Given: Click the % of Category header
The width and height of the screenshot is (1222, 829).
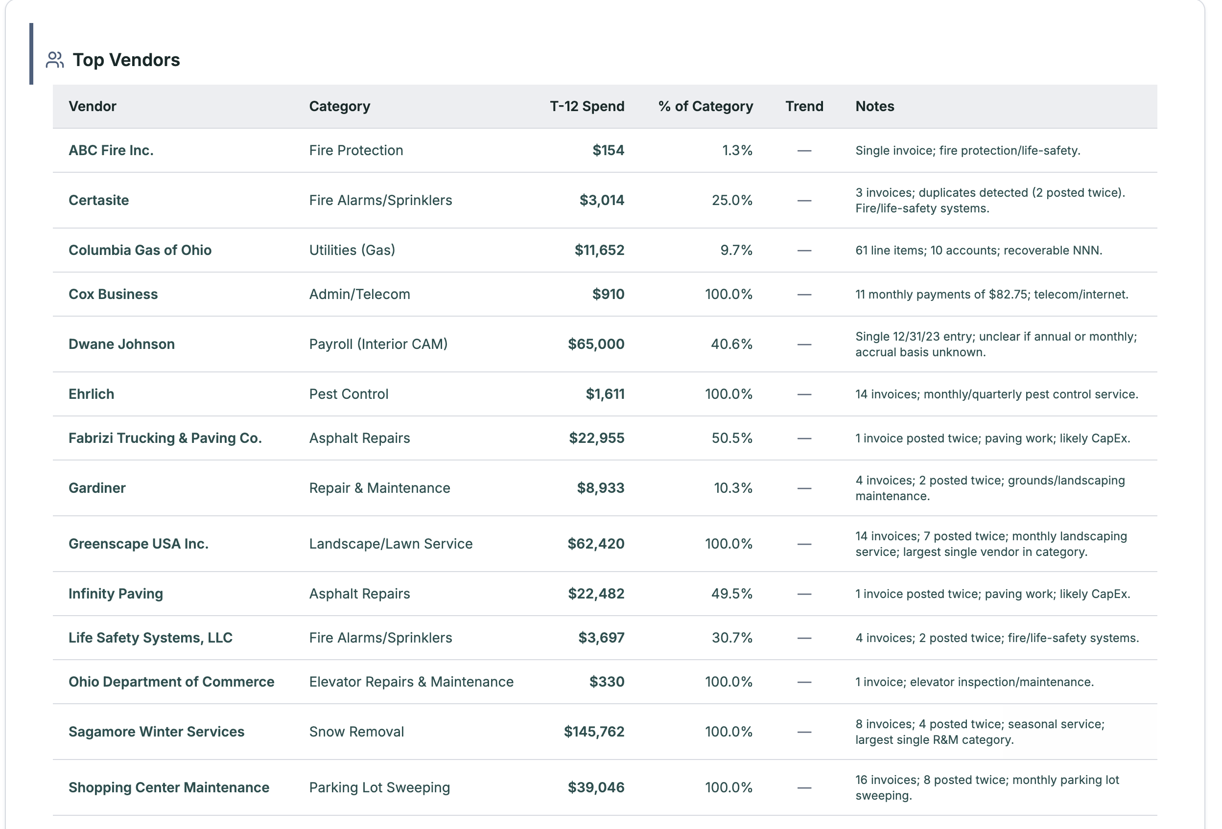Looking at the screenshot, I should tap(705, 106).
